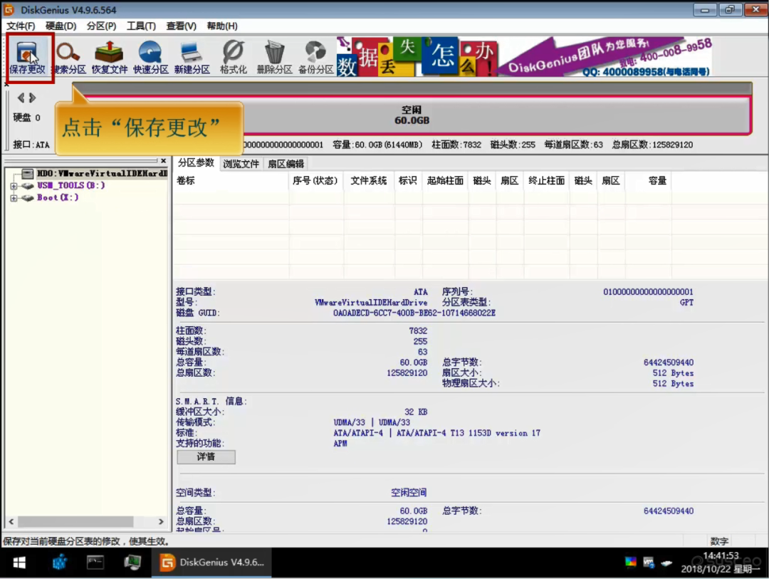Click the 新建分区 new partition icon
Viewport: 769px width, 579px height.
click(192, 57)
